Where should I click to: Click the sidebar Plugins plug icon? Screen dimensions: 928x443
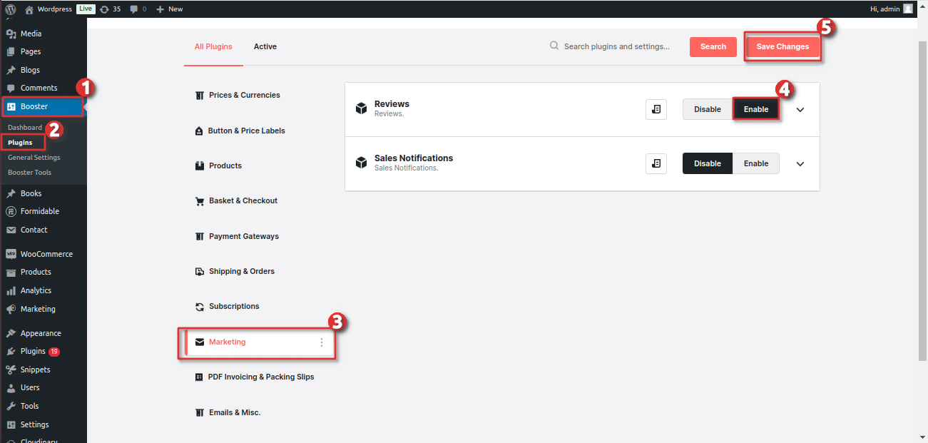[x=11, y=351]
